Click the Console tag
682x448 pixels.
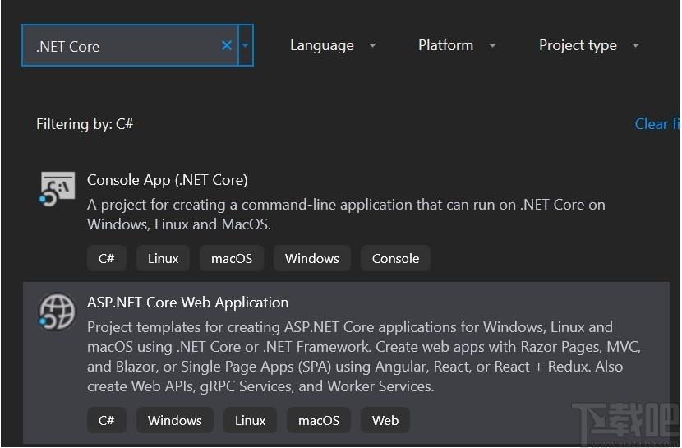click(395, 258)
